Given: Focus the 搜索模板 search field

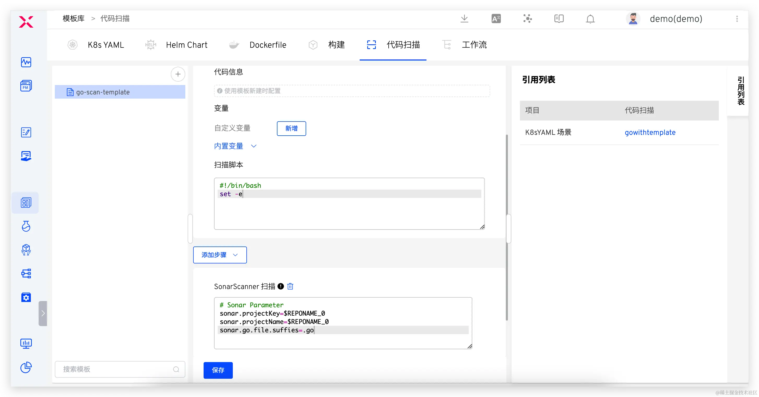Looking at the screenshot, I should point(116,369).
